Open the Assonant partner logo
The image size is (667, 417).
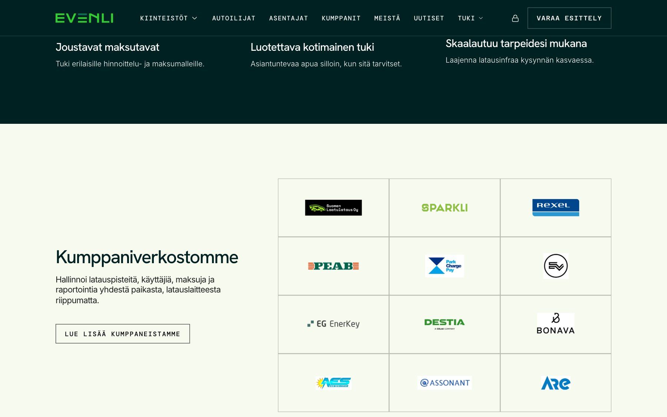(x=445, y=383)
